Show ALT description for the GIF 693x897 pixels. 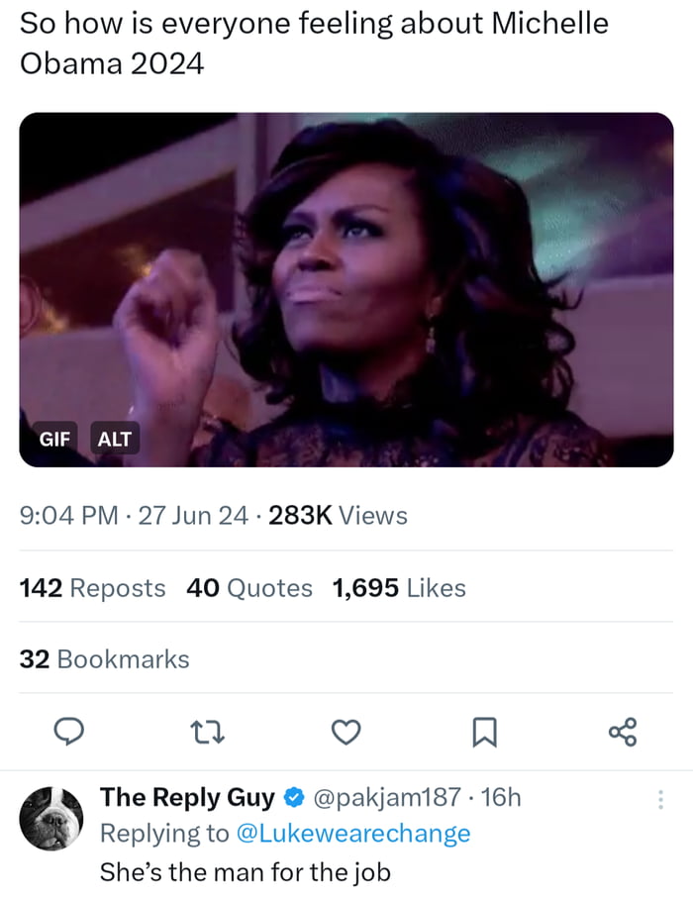[x=115, y=439]
